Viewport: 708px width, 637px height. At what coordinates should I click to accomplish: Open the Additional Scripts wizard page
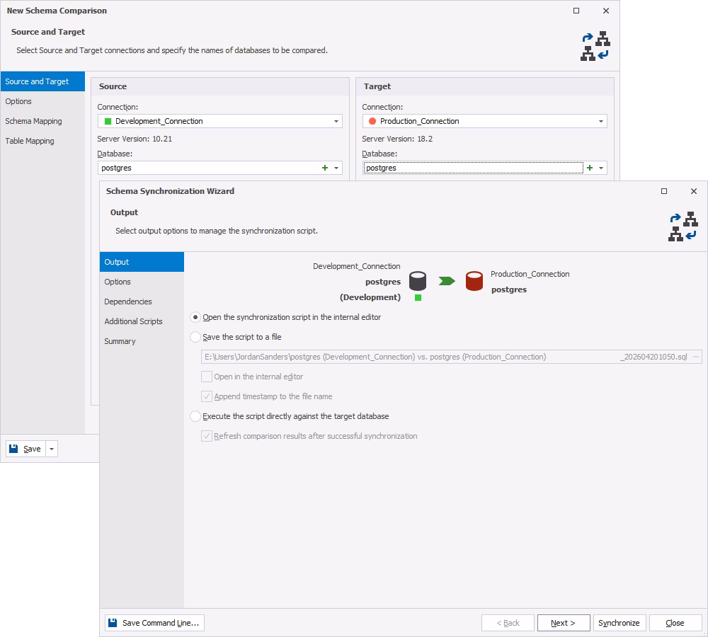[142, 321]
